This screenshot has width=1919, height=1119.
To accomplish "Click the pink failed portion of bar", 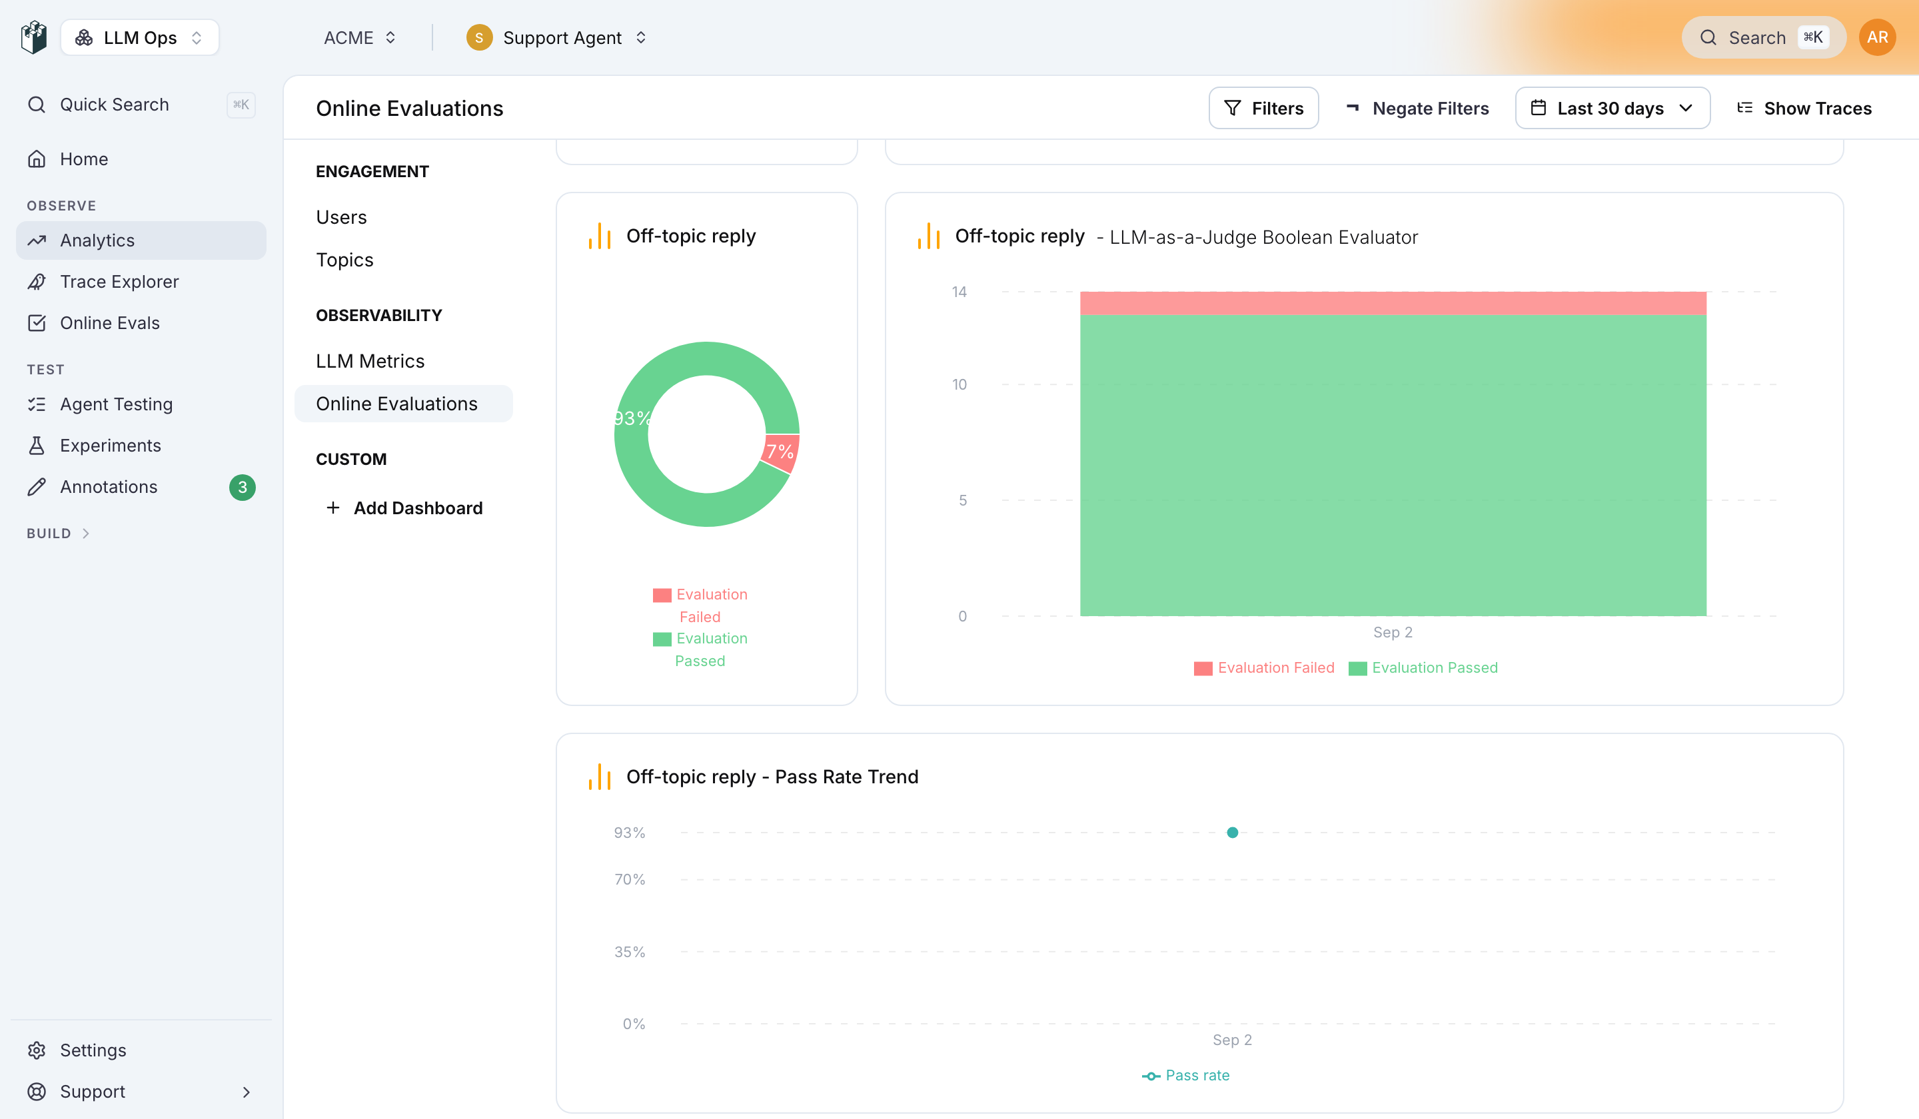I will pos(1393,303).
